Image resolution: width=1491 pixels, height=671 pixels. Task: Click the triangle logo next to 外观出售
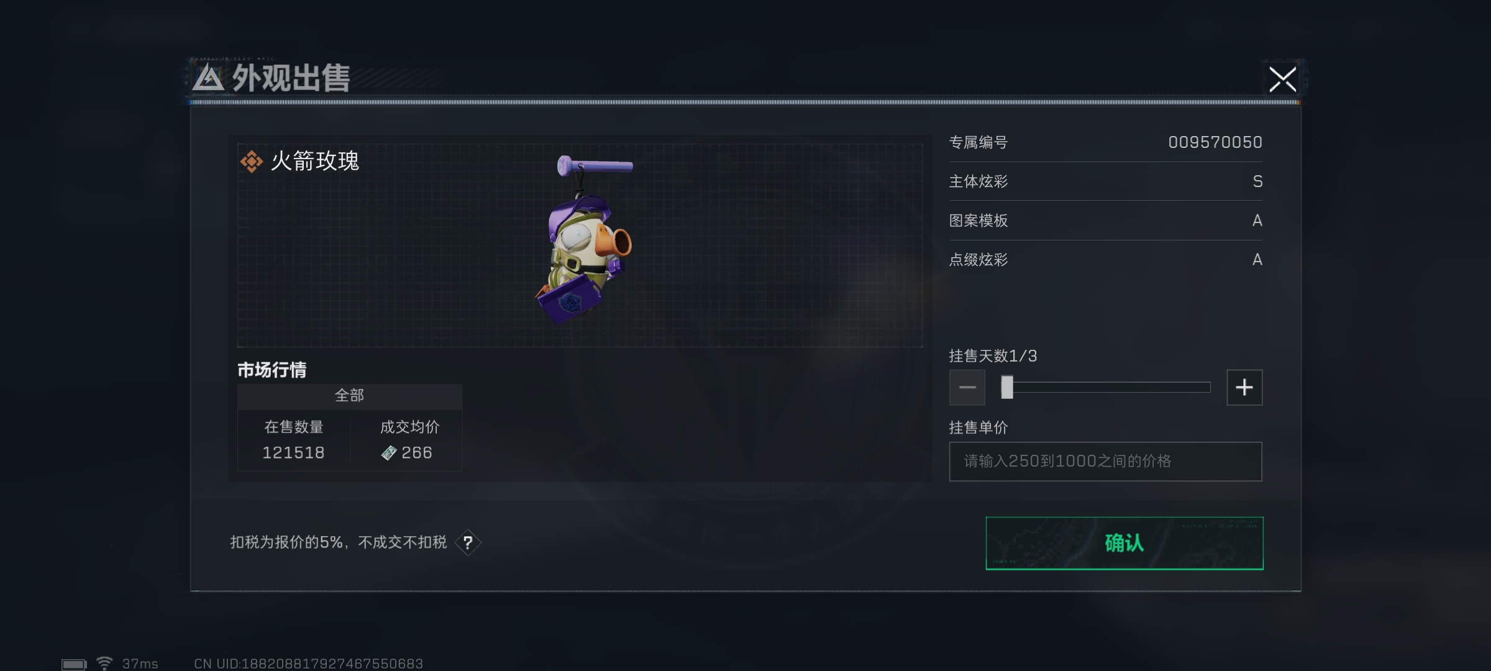(x=208, y=78)
